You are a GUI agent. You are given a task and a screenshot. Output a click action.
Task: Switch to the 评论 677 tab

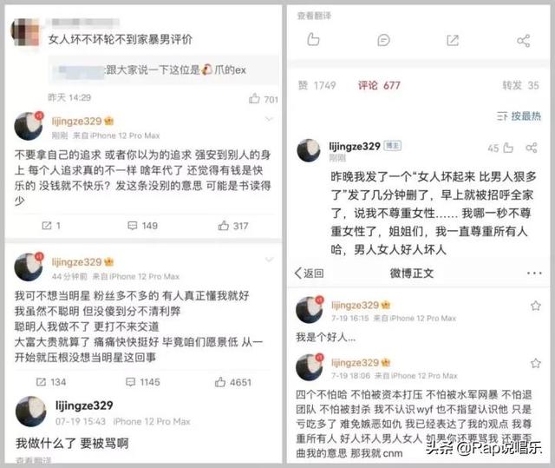[379, 85]
